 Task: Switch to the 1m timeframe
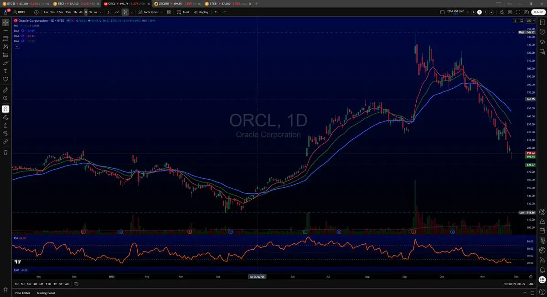coord(46,12)
